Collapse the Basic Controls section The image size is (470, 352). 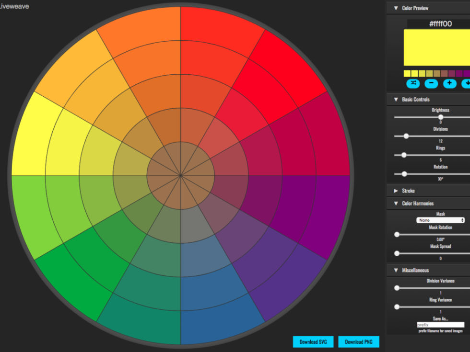pyautogui.click(x=396, y=99)
